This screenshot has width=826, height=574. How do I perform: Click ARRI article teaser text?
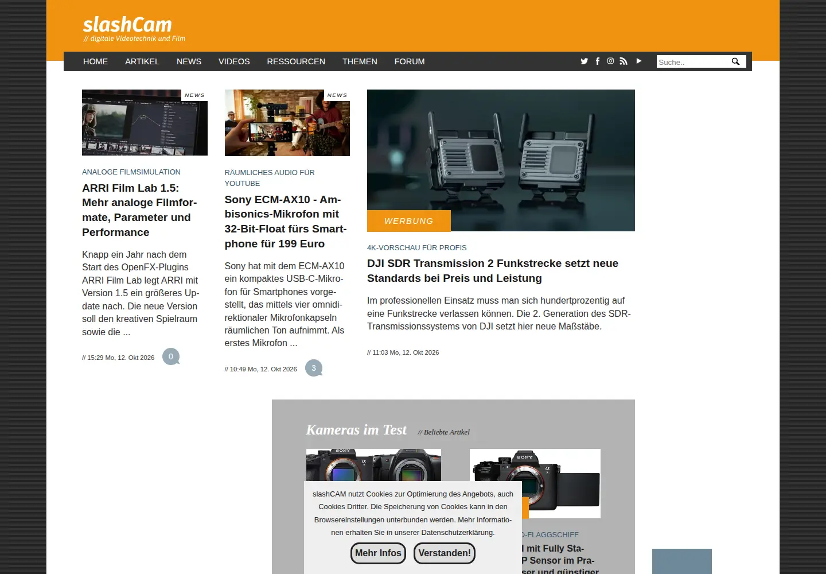click(141, 293)
